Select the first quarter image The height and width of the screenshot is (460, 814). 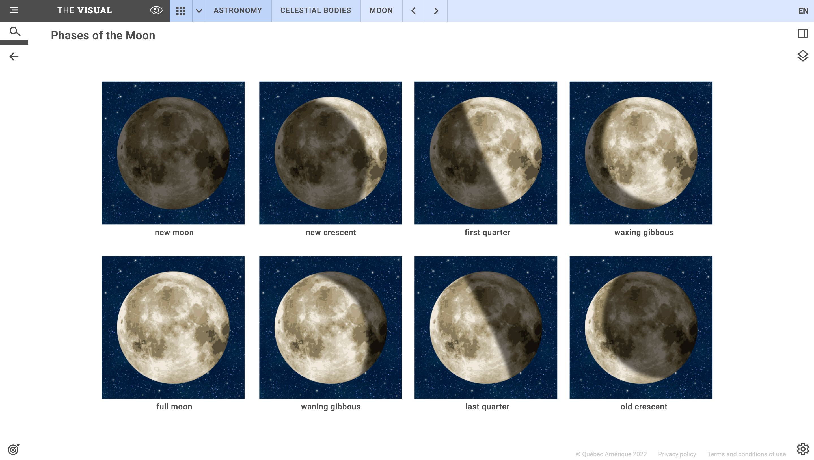coord(485,153)
